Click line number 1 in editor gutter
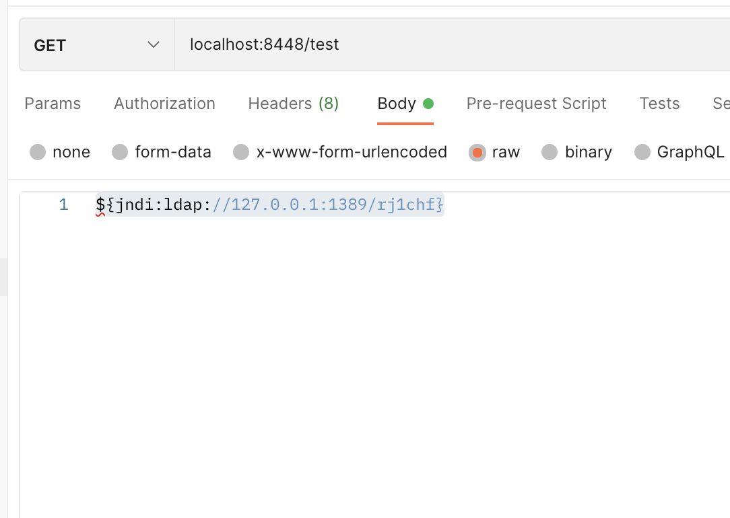 click(x=63, y=205)
